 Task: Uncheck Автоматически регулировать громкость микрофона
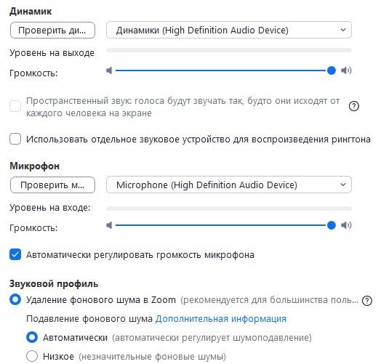pos(15,254)
